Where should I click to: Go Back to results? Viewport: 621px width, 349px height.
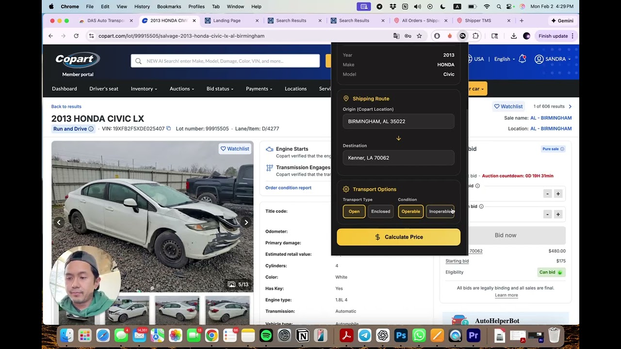point(66,107)
